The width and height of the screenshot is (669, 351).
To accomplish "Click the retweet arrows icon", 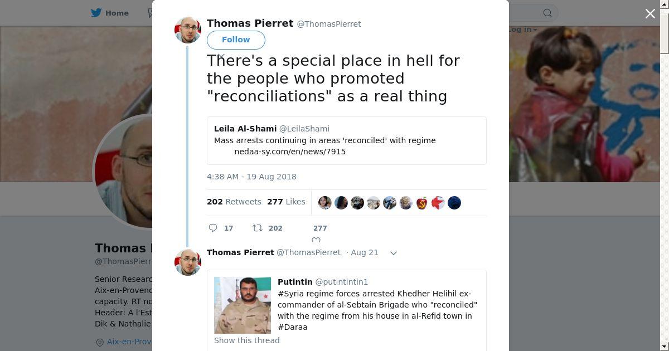I will 258,228.
